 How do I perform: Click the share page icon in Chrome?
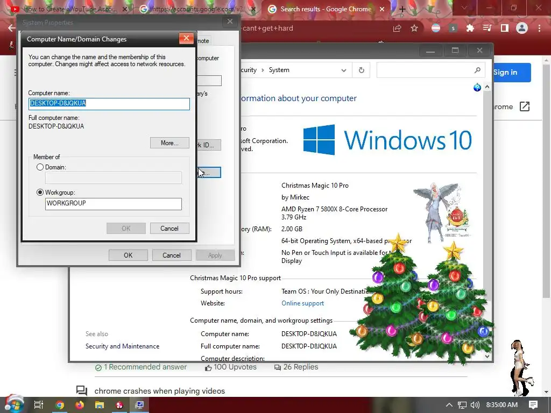pyautogui.click(x=397, y=28)
